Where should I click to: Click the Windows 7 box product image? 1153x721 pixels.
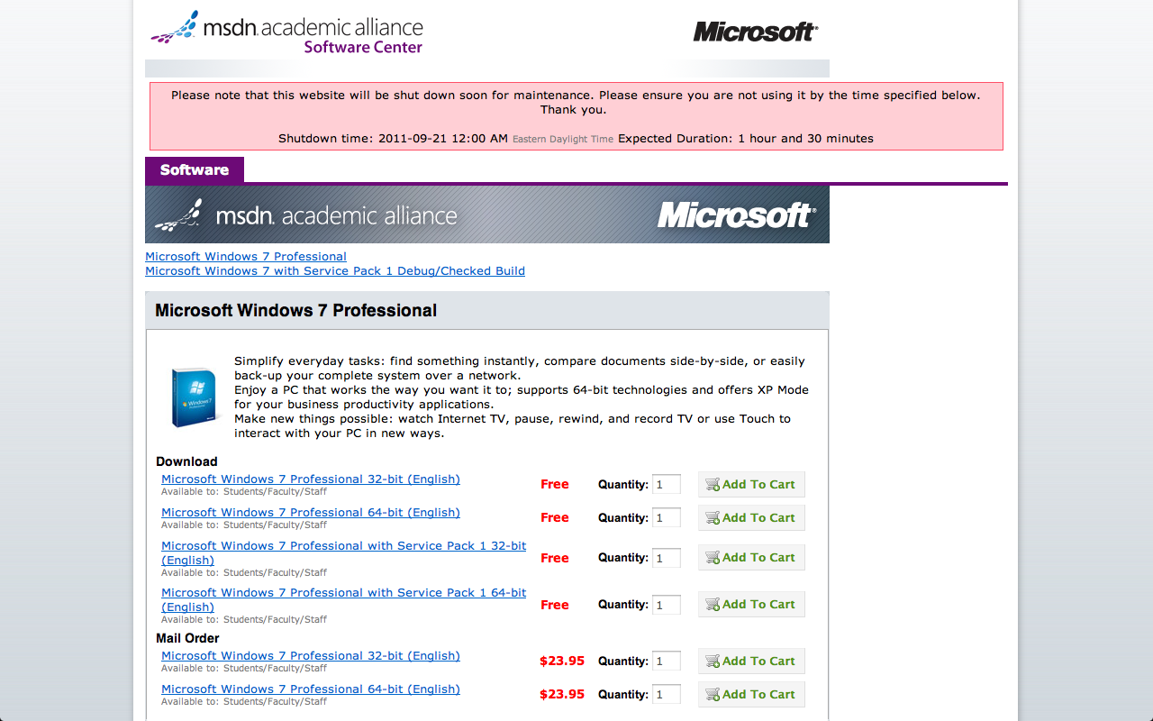(195, 397)
